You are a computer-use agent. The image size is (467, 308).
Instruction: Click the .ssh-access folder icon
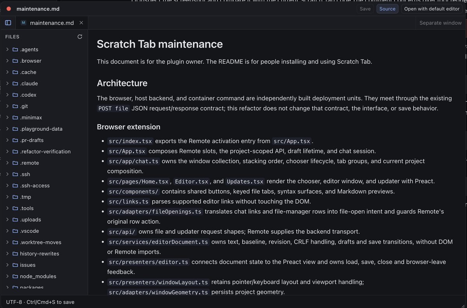[x=15, y=185]
